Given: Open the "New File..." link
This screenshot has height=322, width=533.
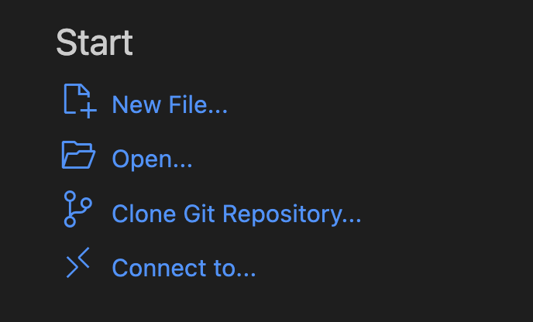Looking at the screenshot, I should (170, 104).
